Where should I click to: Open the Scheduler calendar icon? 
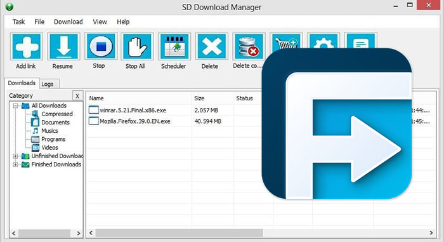point(174,46)
